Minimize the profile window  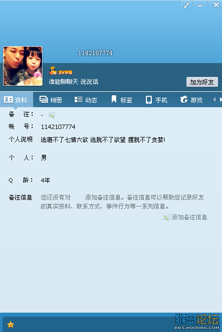tap(200, 5)
